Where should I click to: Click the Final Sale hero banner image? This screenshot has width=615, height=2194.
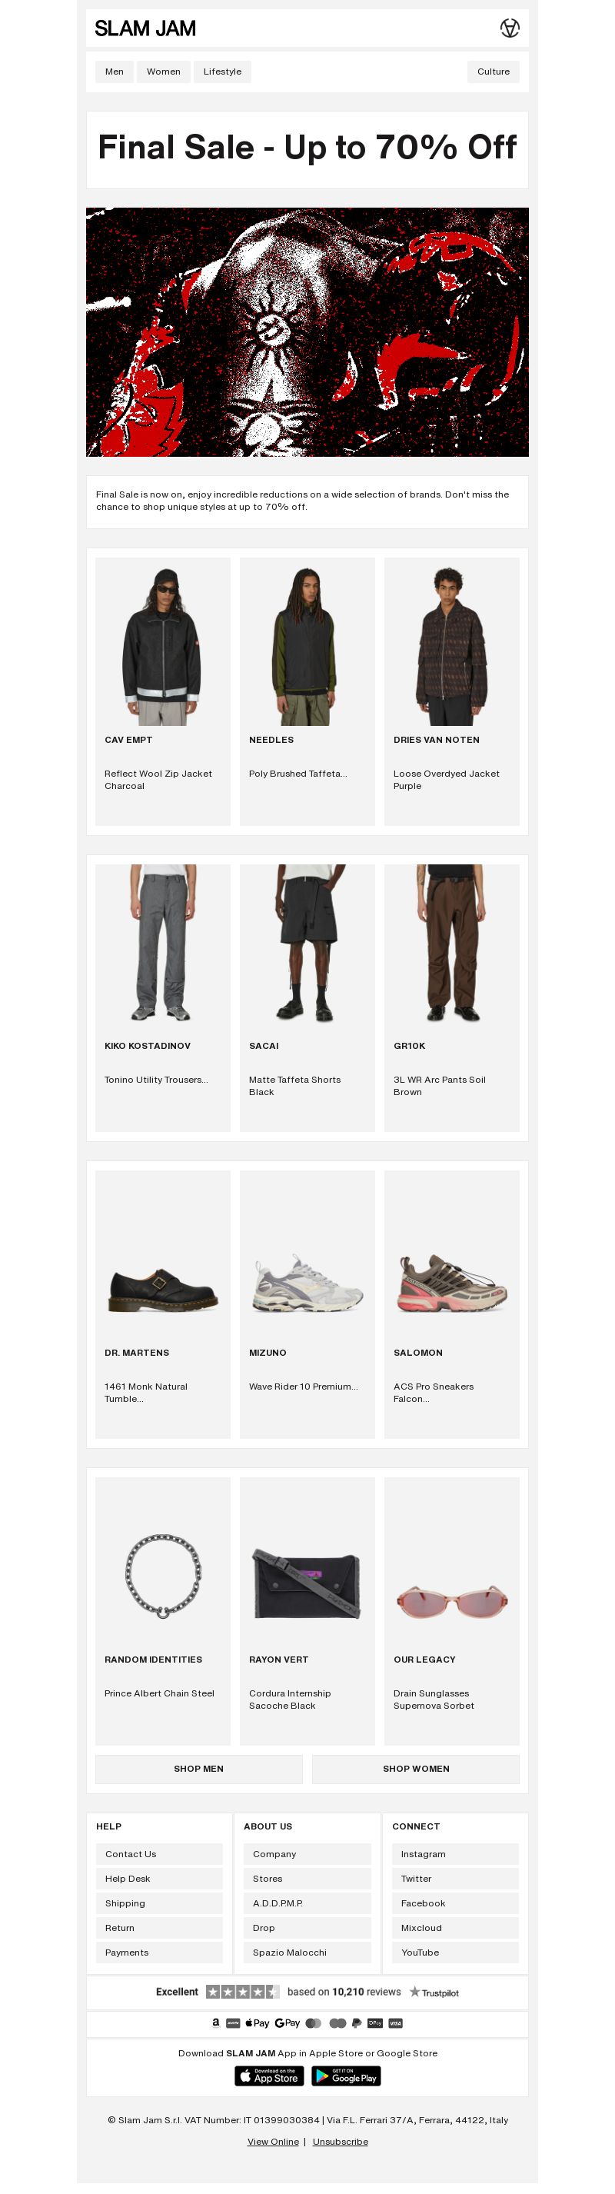307,332
